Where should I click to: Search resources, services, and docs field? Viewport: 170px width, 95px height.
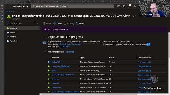73,6
